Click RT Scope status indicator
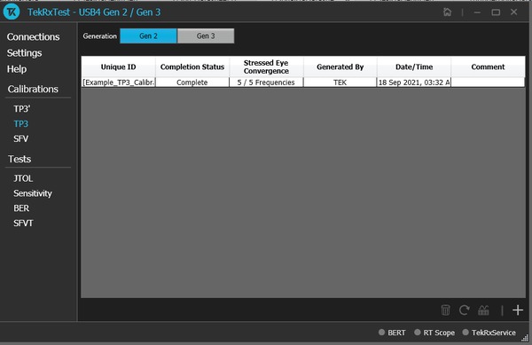532x345 pixels. 434,333
